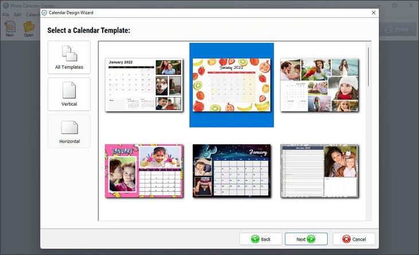419x255 pixels.
Task: Open the Edit menu
Action: click(x=18, y=14)
